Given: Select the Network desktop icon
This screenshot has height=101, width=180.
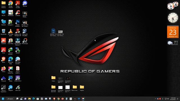Looking at the screenshot, I should coord(3,22).
